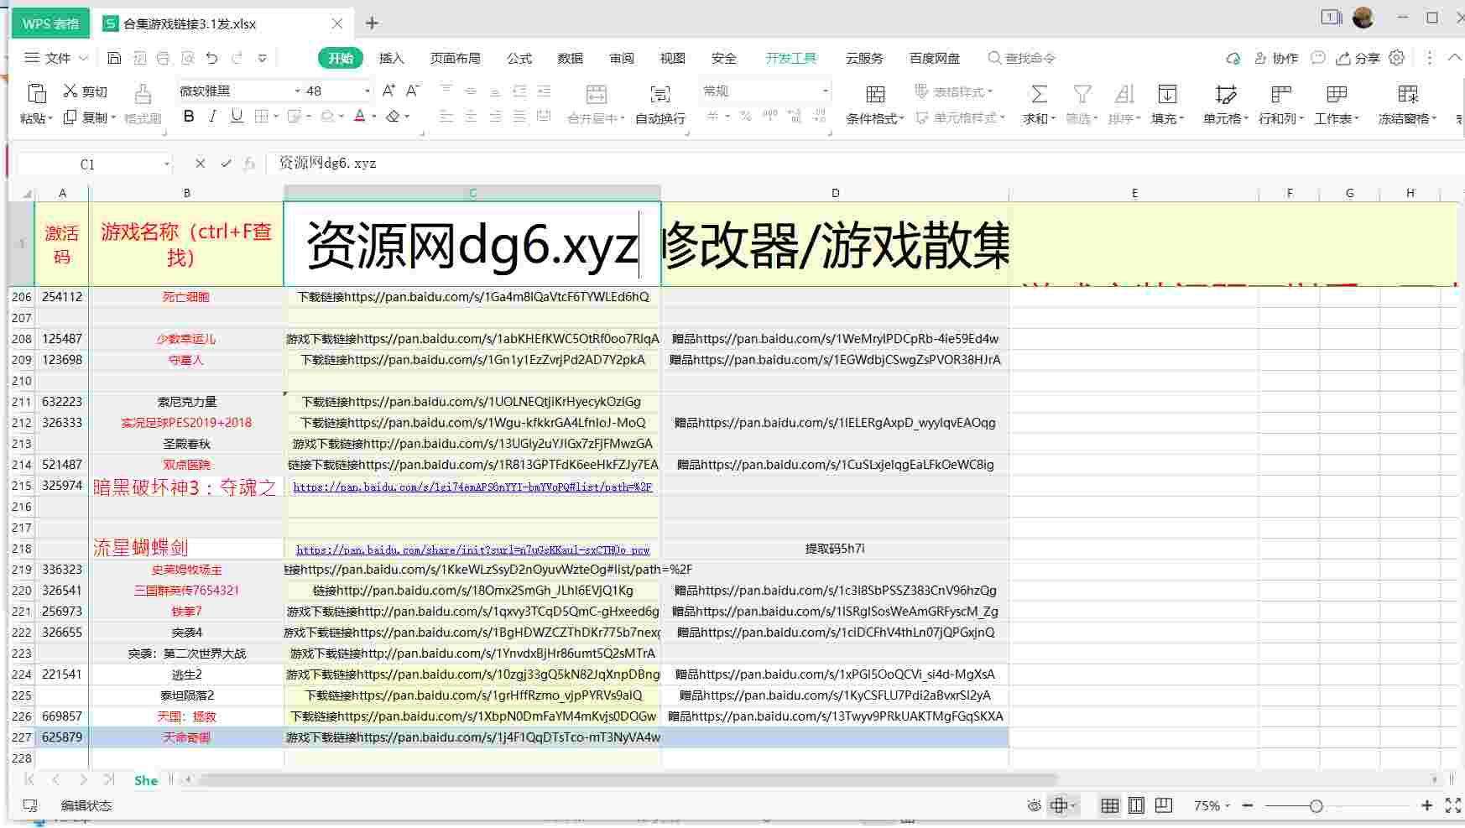Click the comment bubble icon beside Share
The height and width of the screenshot is (828, 1465).
click(1318, 58)
